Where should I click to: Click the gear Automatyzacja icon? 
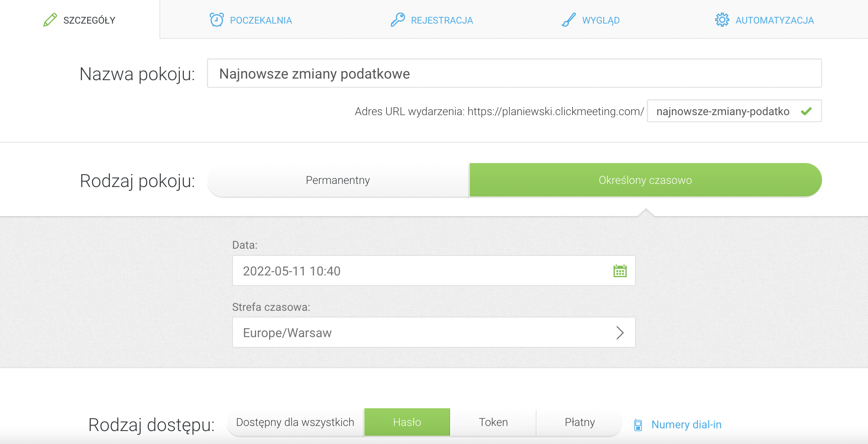722,20
